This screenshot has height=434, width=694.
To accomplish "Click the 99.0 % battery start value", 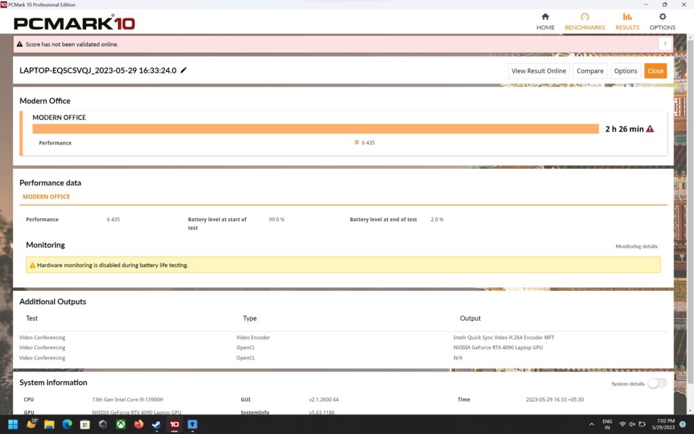I will [x=277, y=220].
